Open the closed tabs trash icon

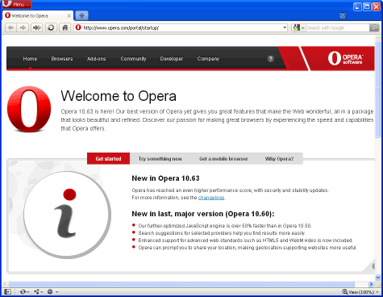(x=343, y=16)
